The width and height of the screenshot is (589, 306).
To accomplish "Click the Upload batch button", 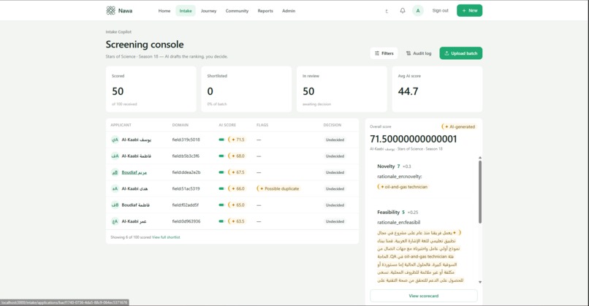I will pos(461,53).
